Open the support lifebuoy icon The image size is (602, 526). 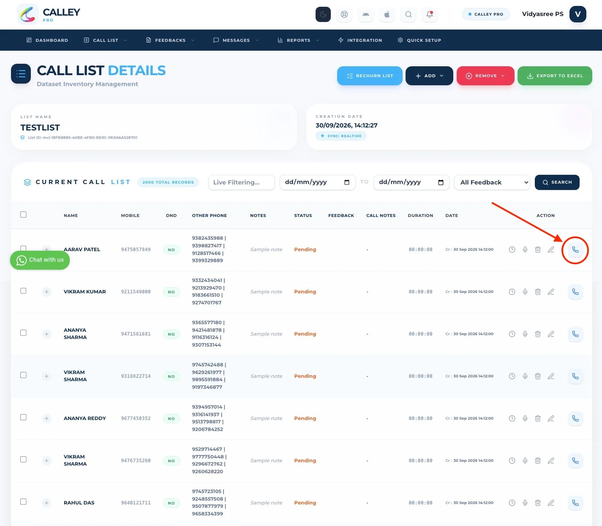point(344,14)
